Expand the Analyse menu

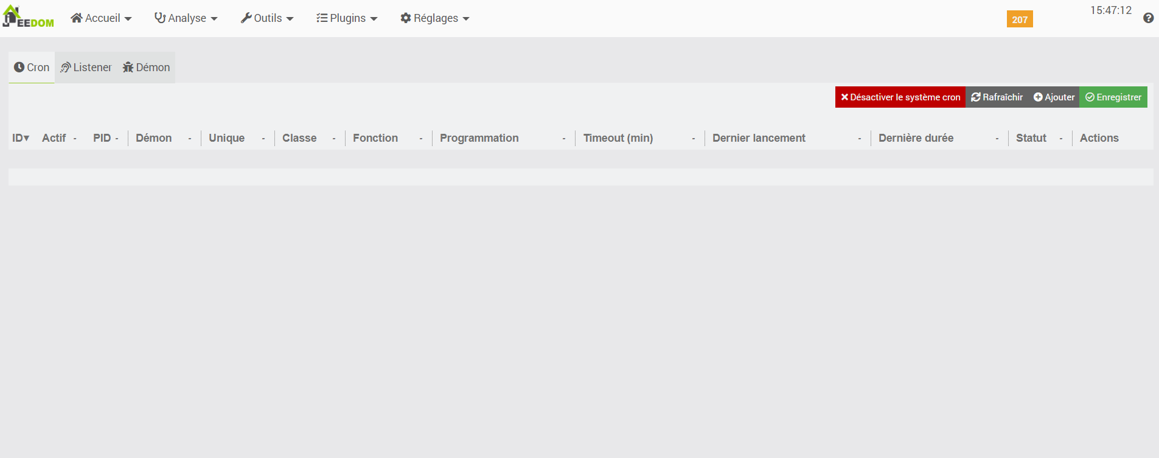click(x=186, y=18)
